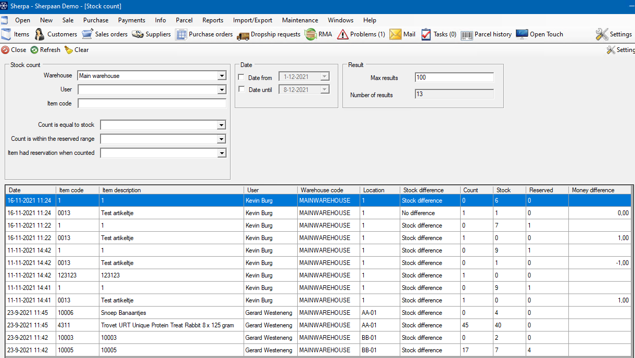Select row with Snoep Banaantjes

(319, 313)
